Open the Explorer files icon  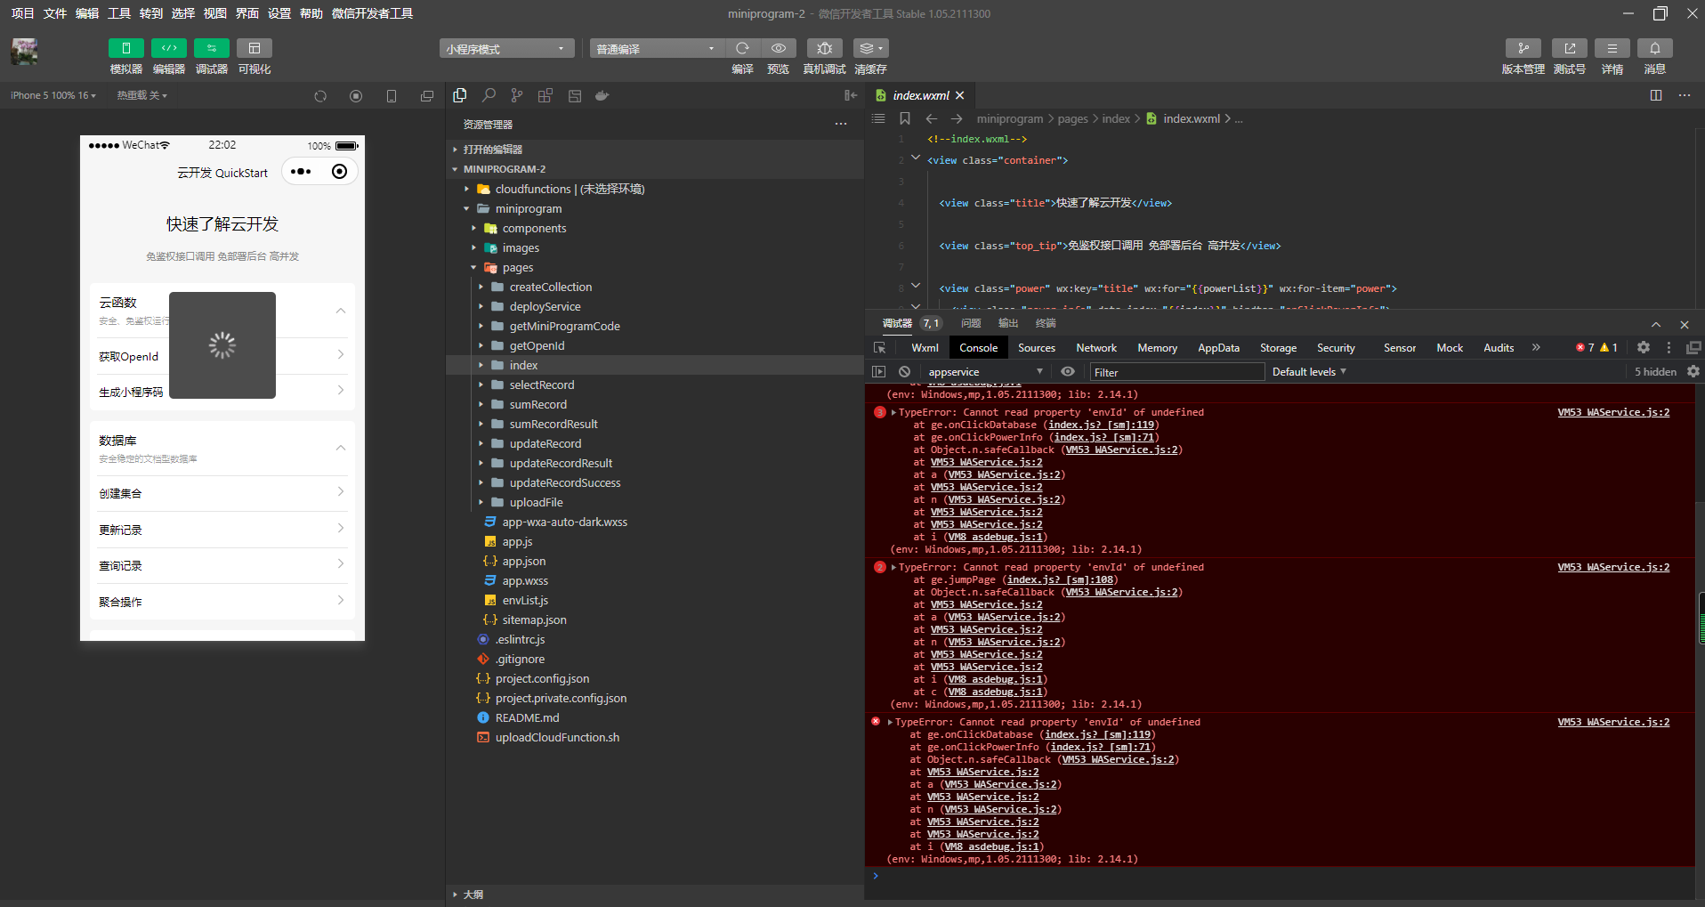click(460, 95)
